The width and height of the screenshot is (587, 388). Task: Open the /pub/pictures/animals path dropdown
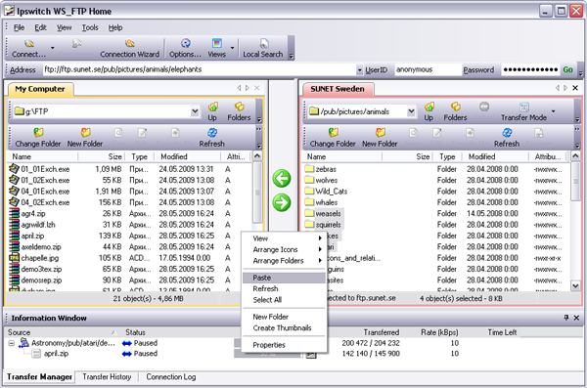pyautogui.click(x=411, y=111)
